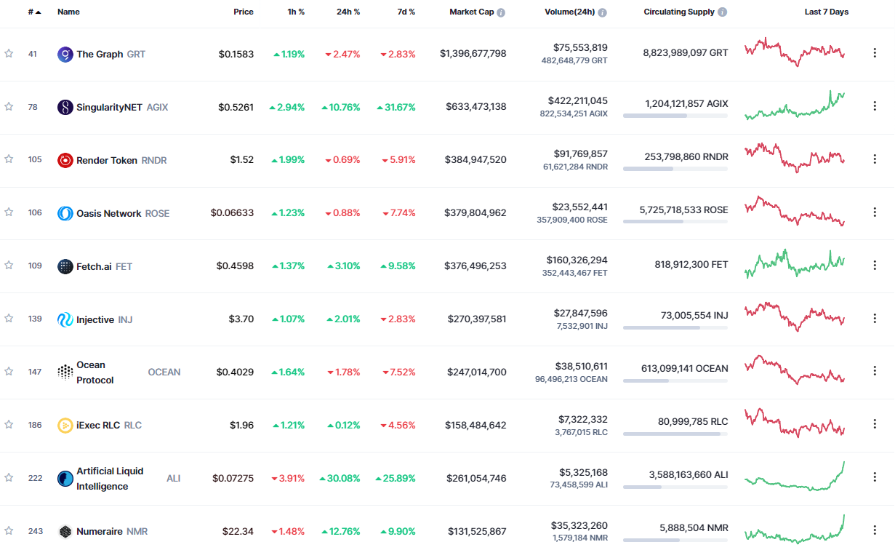Click the SingularityNET logo icon
Screen dimensions: 895x550
point(65,107)
